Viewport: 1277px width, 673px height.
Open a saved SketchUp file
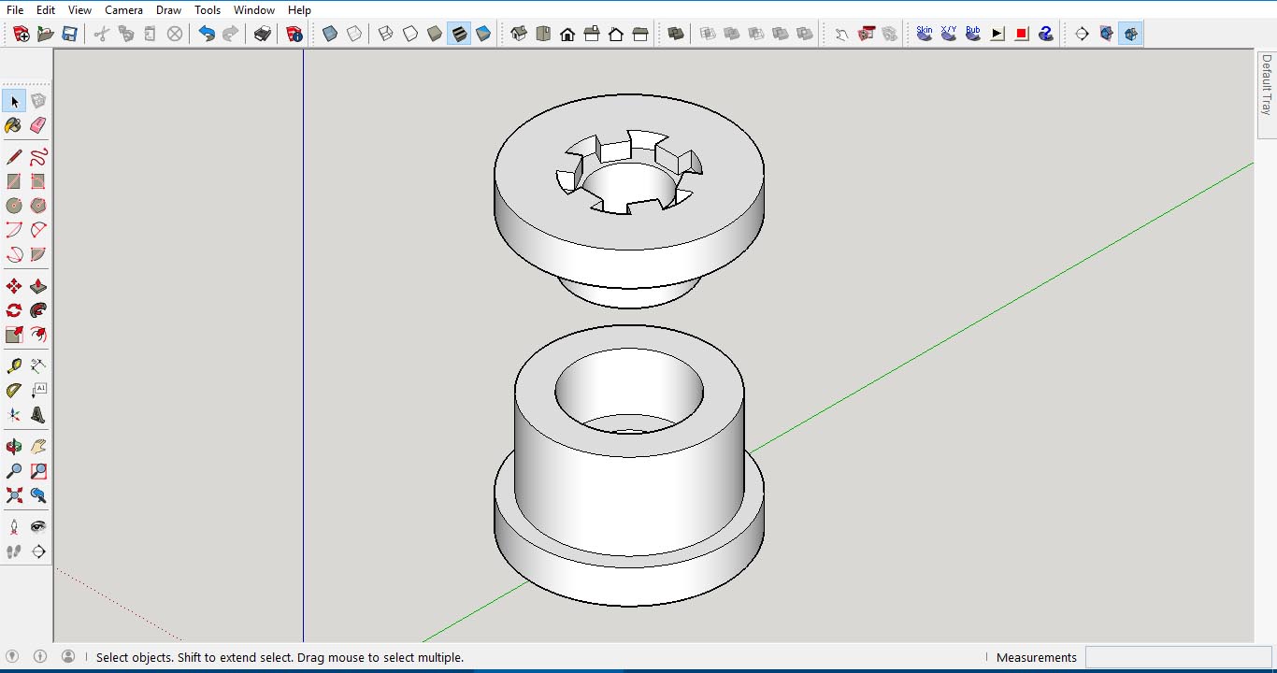pos(44,33)
